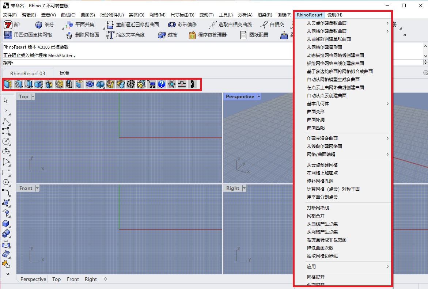428x289 pixels.
Task: Click the 碰撞 tool
Action: click(x=168, y=35)
